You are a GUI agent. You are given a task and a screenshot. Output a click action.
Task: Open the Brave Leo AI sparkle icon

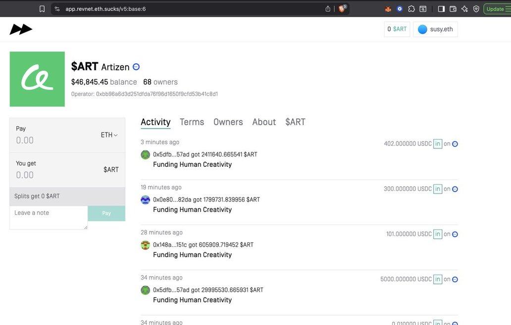[464, 9]
